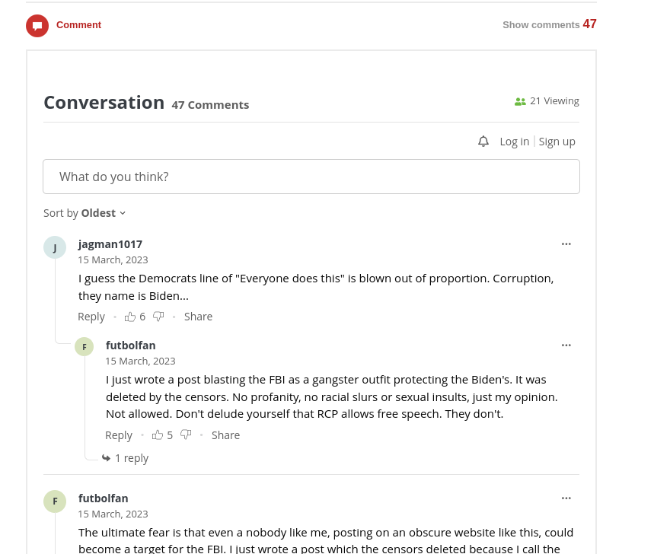The image size is (654, 554).
Task: Click the red Comment speech bubble icon
Action: 37,25
